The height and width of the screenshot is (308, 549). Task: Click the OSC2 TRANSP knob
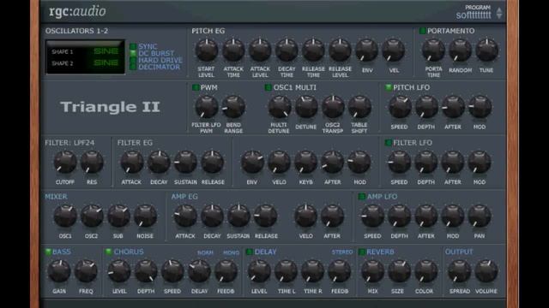click(333, 107)
